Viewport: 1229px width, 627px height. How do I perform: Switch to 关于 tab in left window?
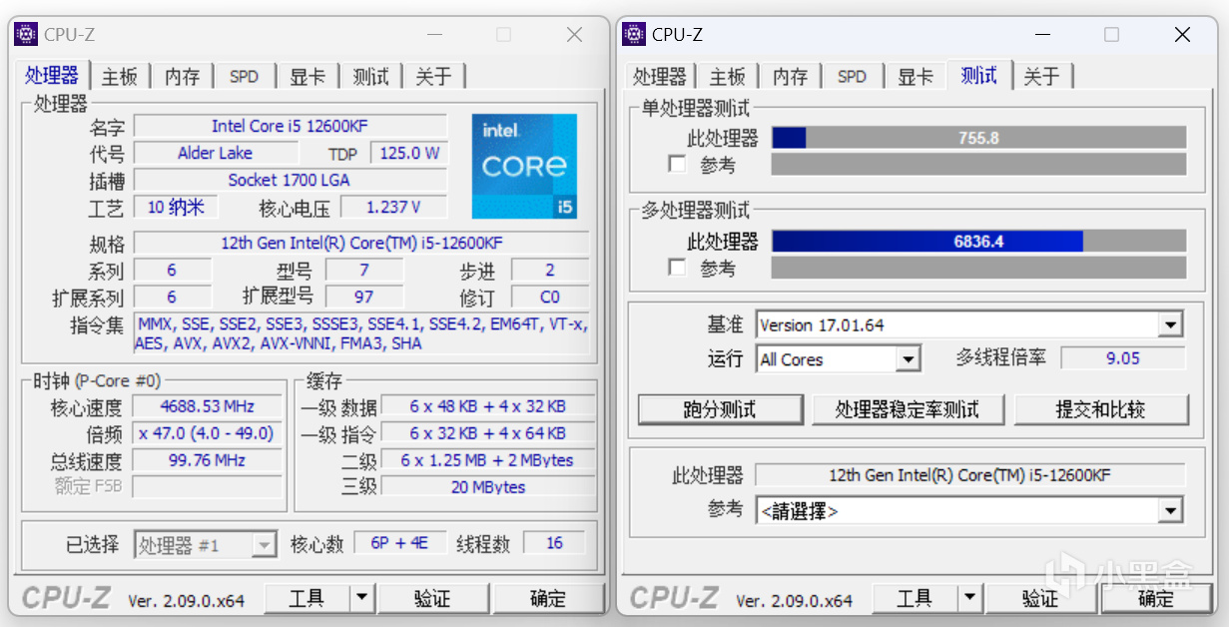[434, 77]
